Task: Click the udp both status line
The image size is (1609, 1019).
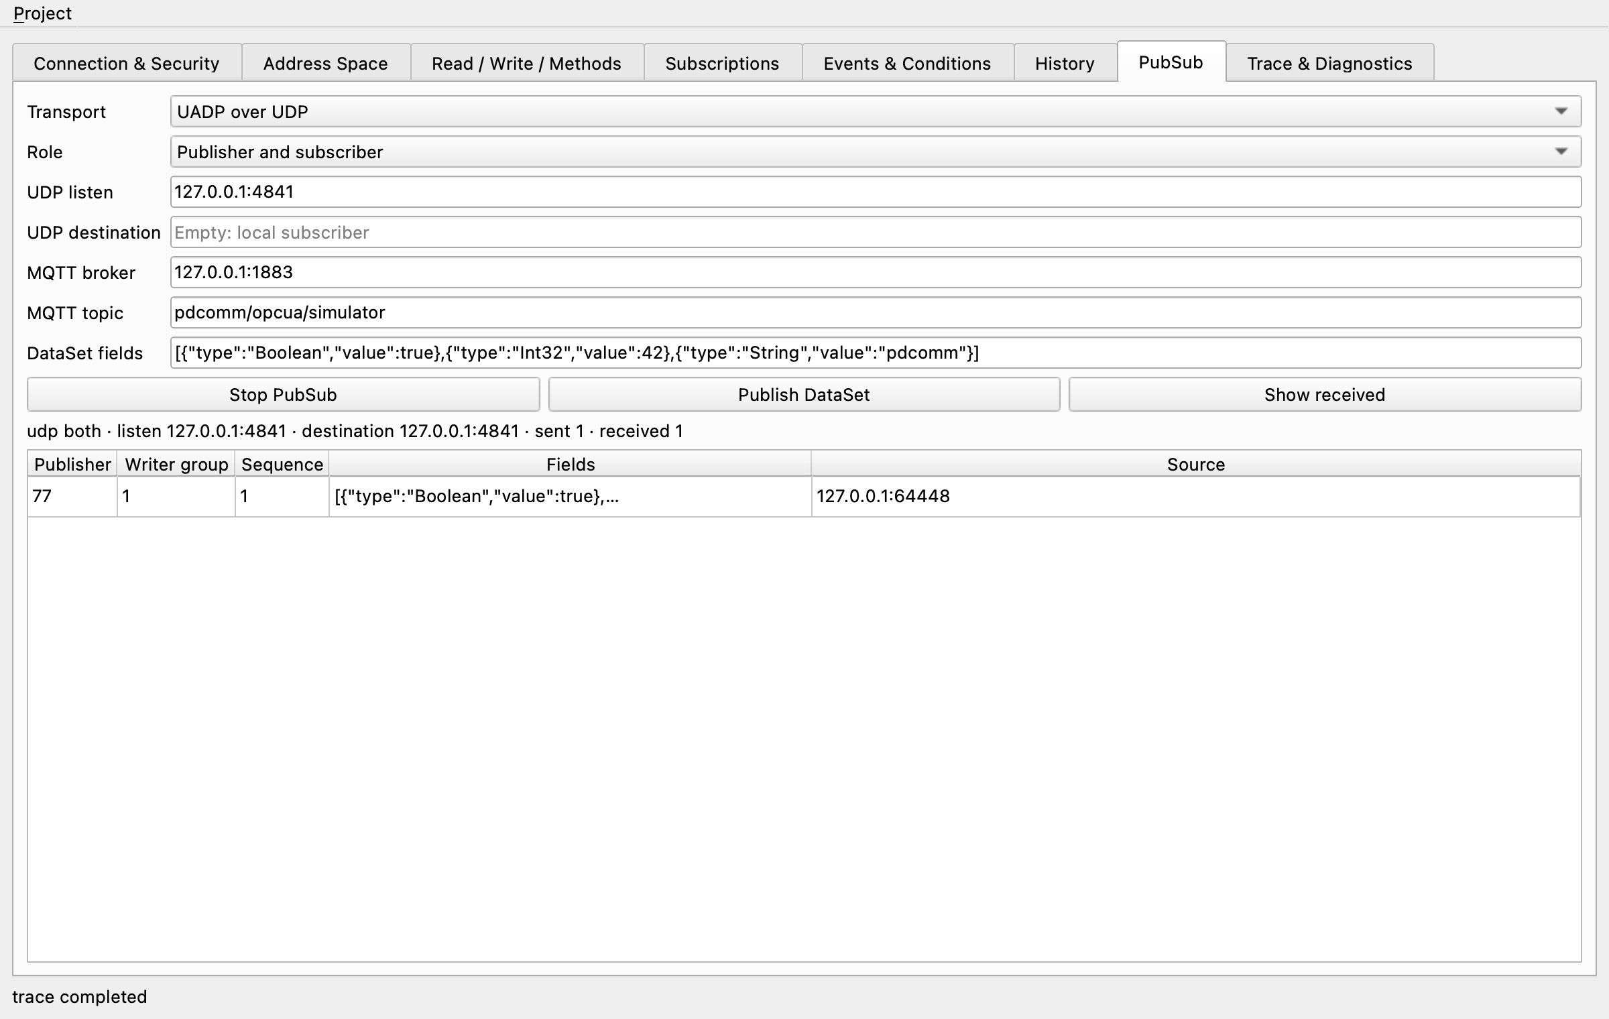Action: [355, 431]
